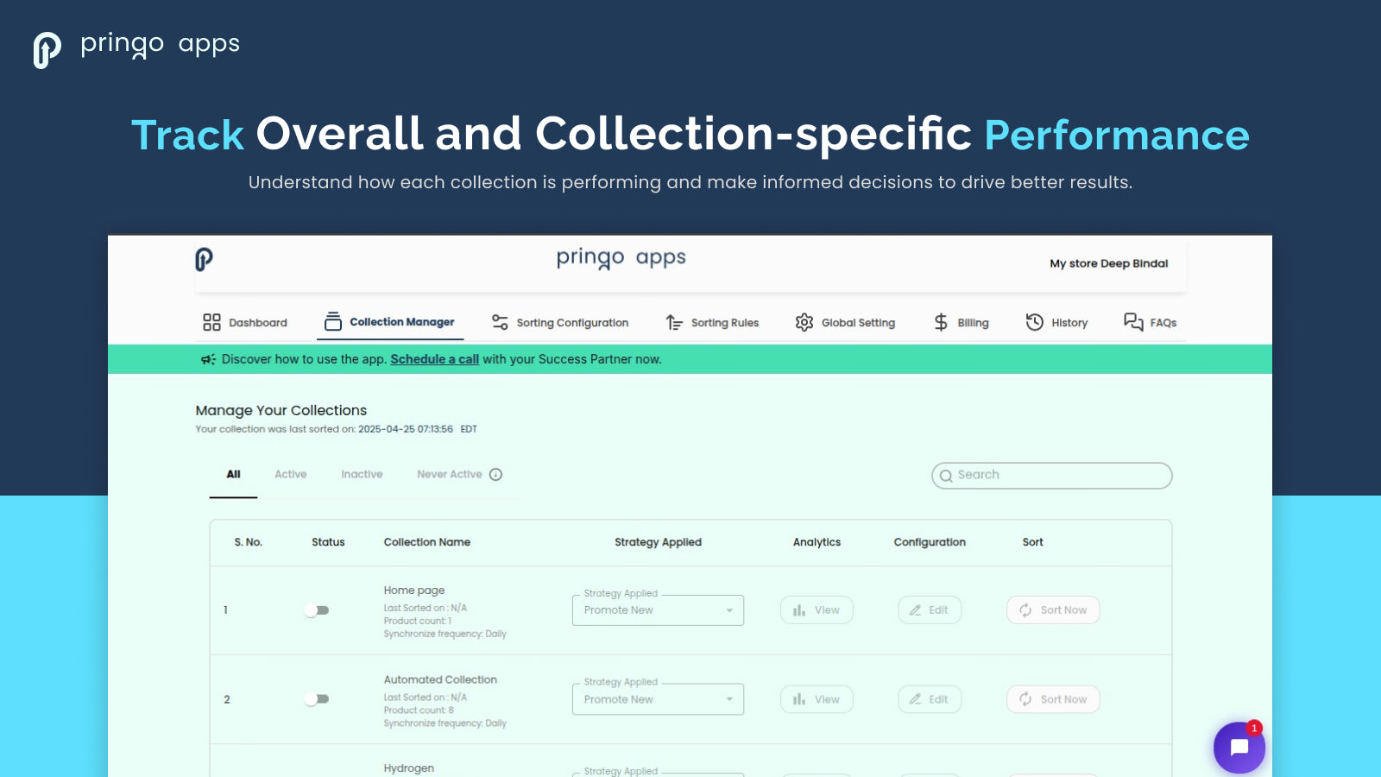Click the History clock icon

1035,322
